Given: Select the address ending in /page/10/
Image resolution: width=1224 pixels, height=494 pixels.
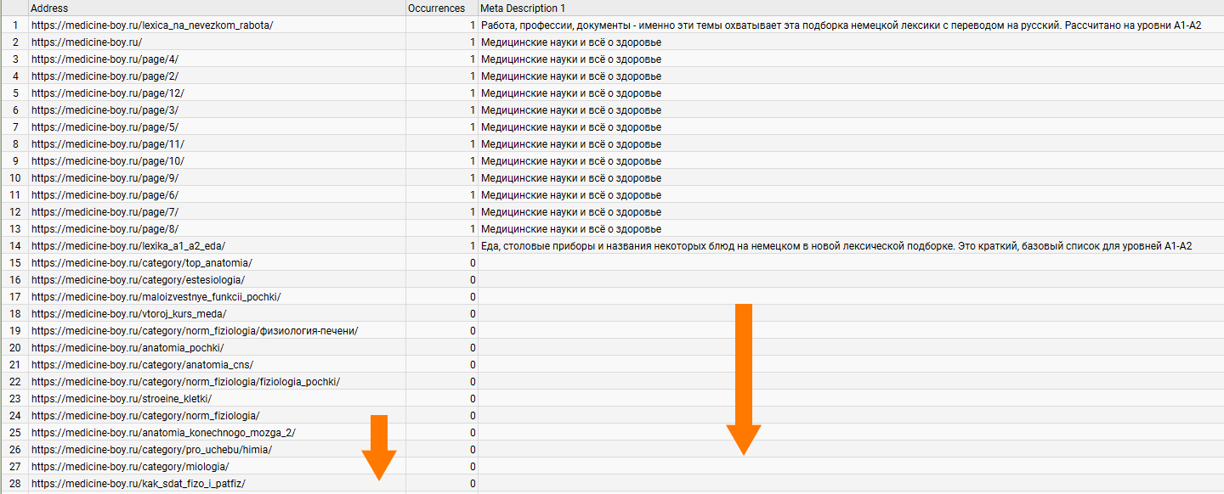Looking at the screenshot, I should pyautogui.click(x=217, y=161).
